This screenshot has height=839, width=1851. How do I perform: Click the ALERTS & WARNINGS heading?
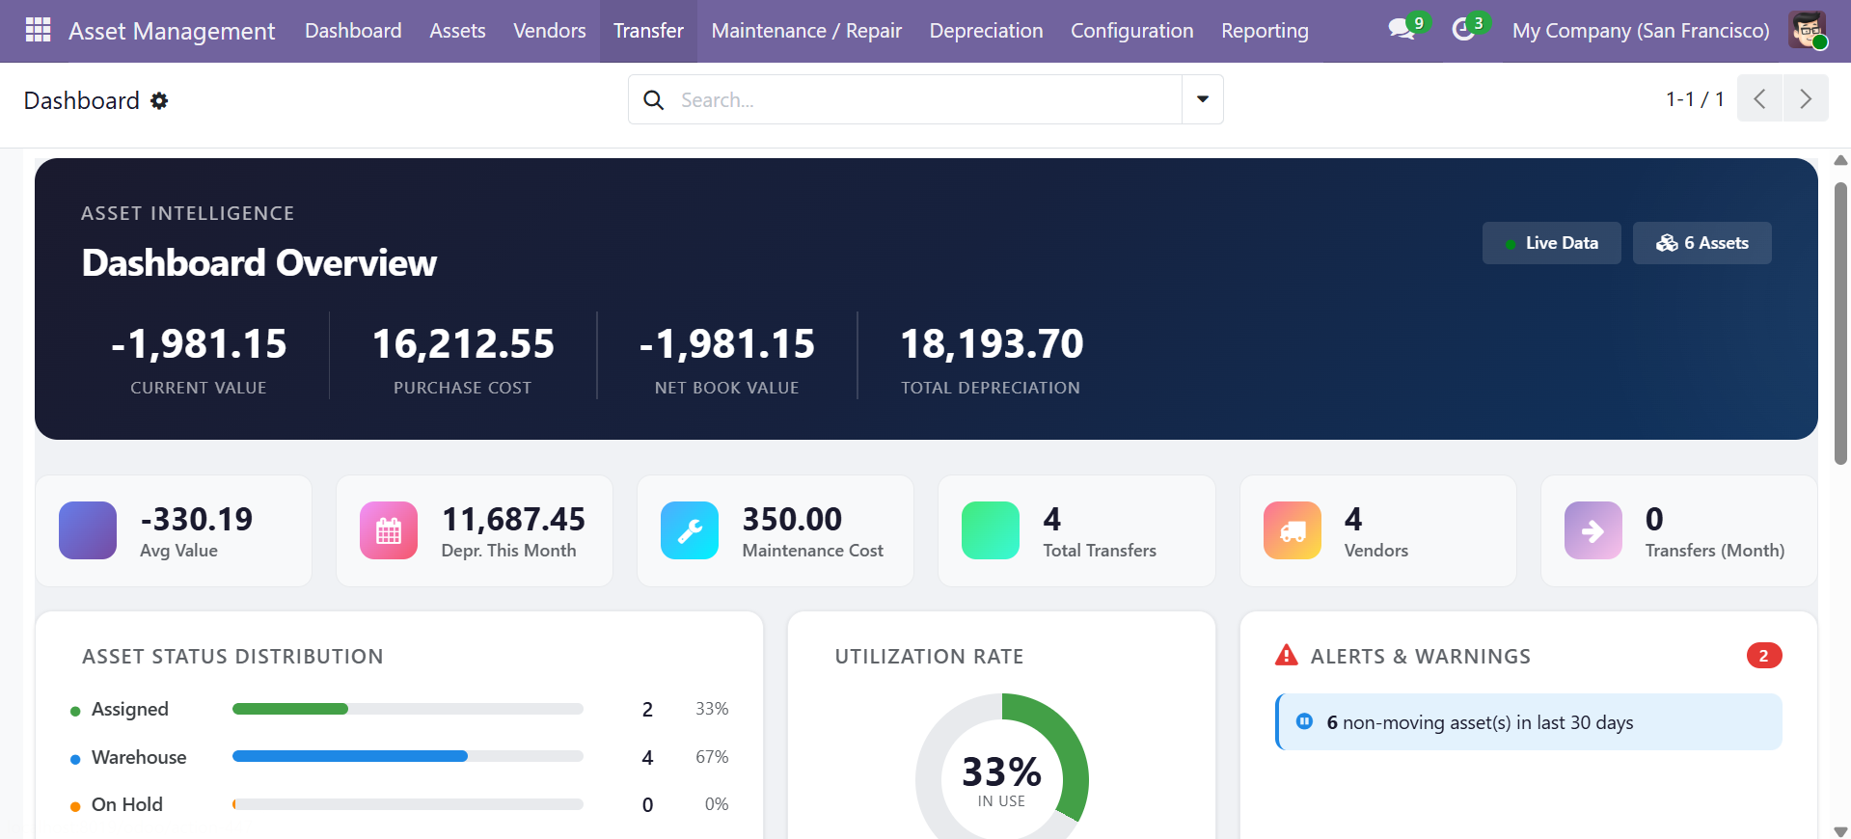tap(1421, 657)
